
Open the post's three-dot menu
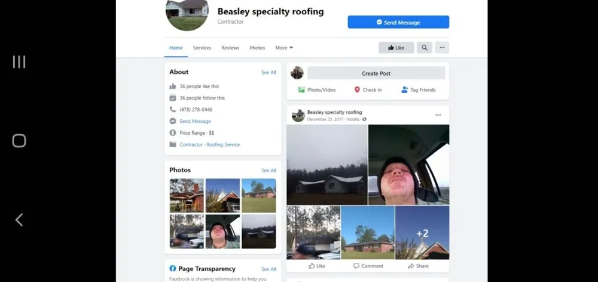[x=438, y=115]
